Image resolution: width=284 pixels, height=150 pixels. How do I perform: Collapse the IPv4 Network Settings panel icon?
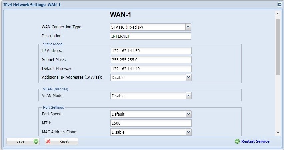[x=280, y=5]
